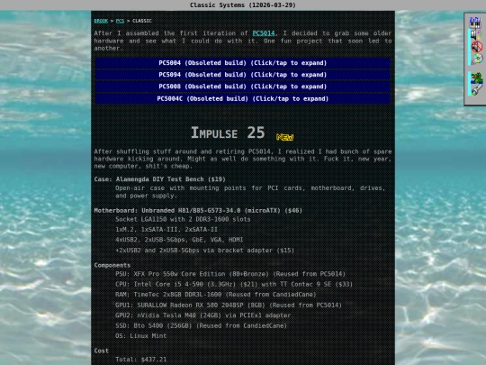Viewport: 486px width, 365px height.
Task: Click the Impulse 25 heading
Action: coord(228,132)
